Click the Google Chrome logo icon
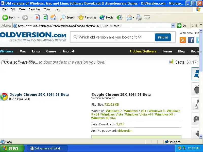Viewport: 203px width, 152px height. pos(4,97)
